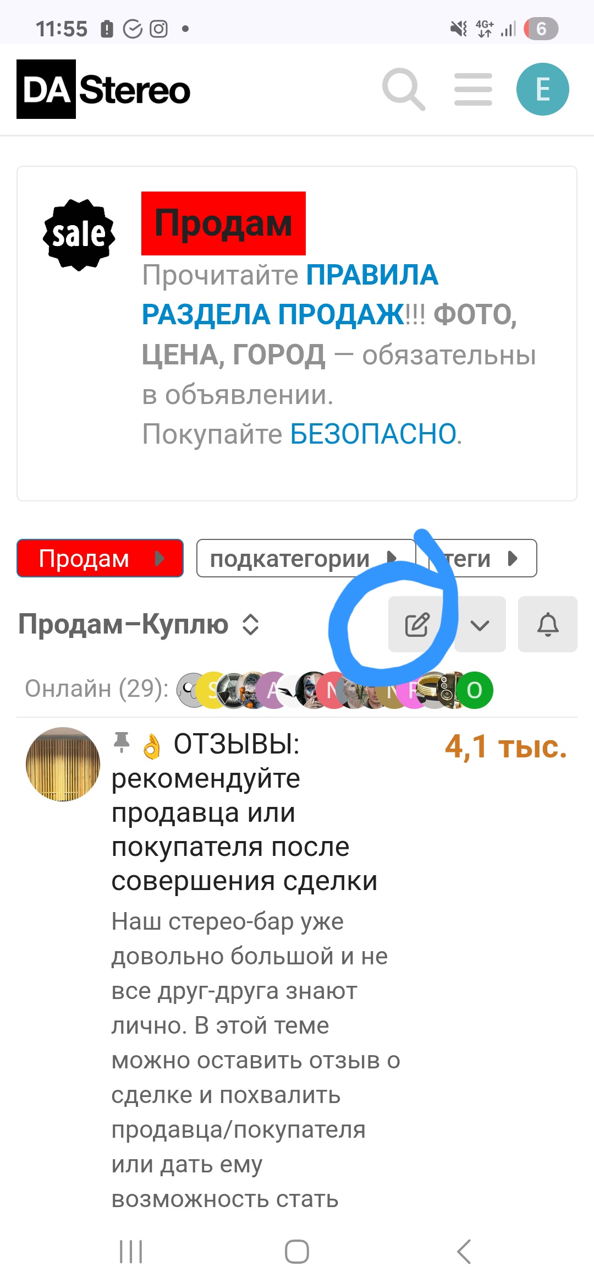Tap the Android back navigation button

(464, 1252)
